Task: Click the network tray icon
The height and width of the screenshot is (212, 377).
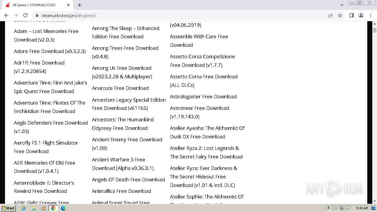Action: point(342,208)
